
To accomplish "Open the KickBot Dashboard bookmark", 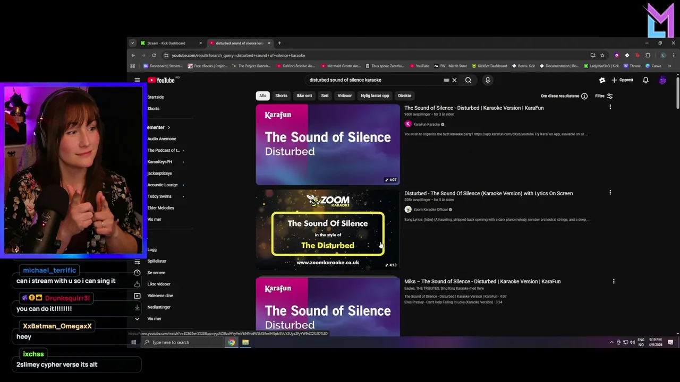I will tap(489, 66).
